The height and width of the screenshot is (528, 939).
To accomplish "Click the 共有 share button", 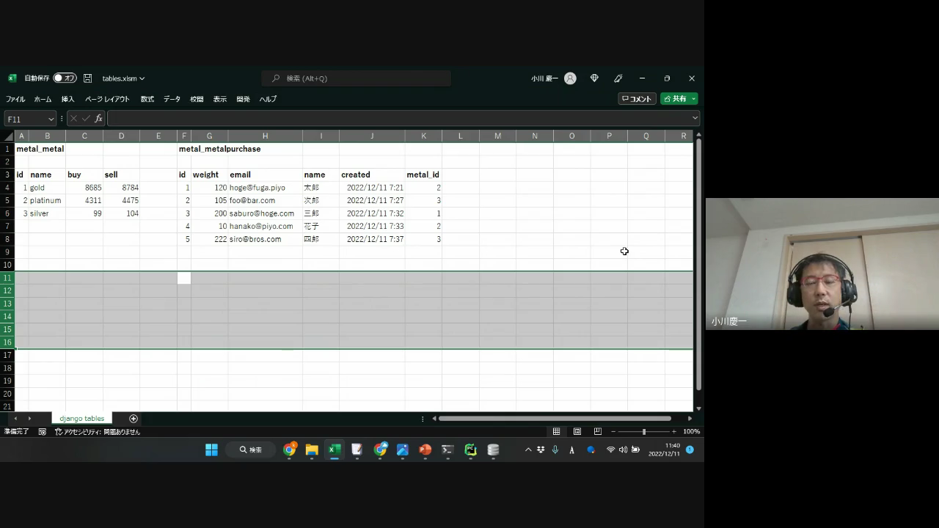I will click(679, 99).
